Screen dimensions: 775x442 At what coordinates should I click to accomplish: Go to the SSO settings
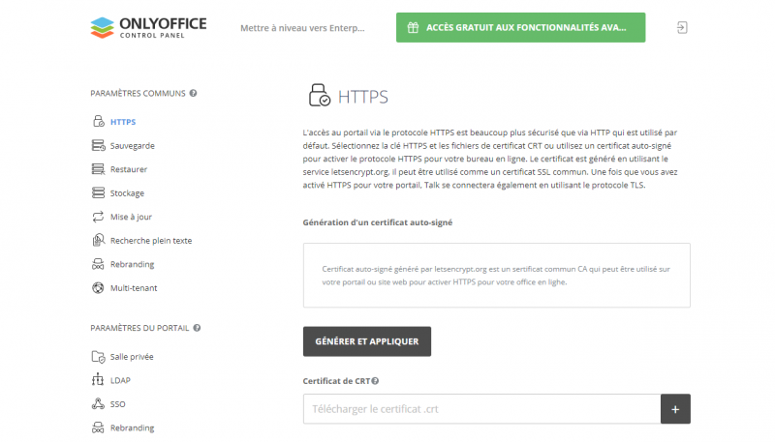coord(118,404)
